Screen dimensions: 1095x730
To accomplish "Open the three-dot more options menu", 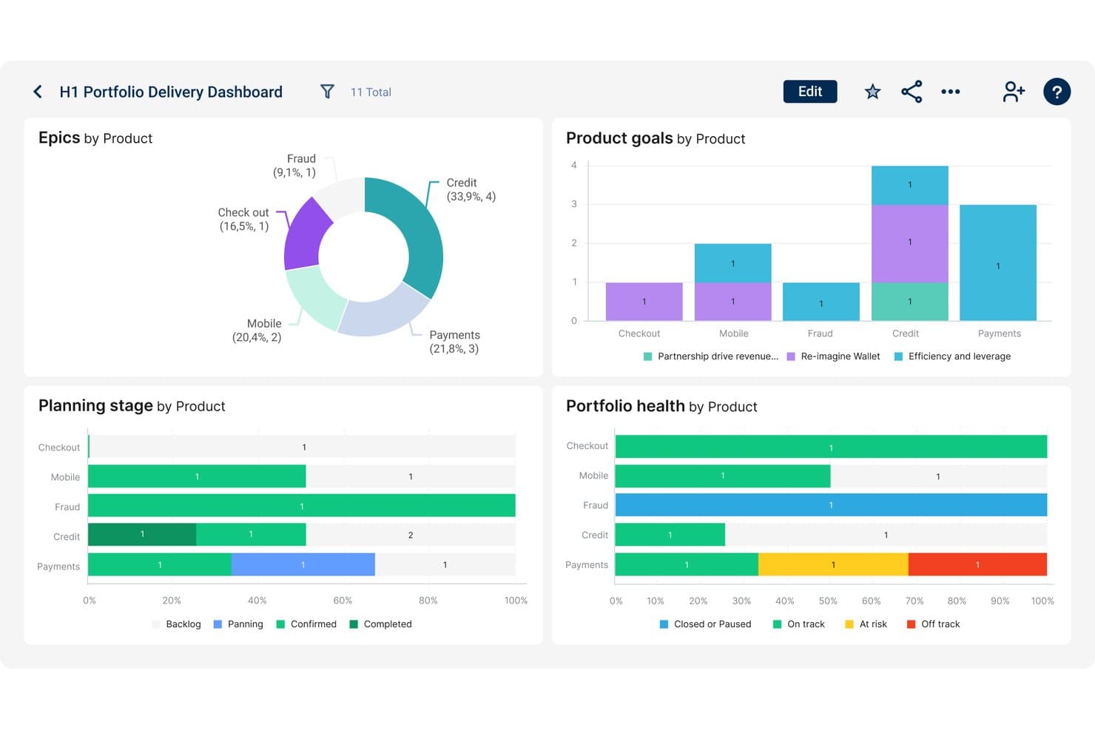I will 951,92.
